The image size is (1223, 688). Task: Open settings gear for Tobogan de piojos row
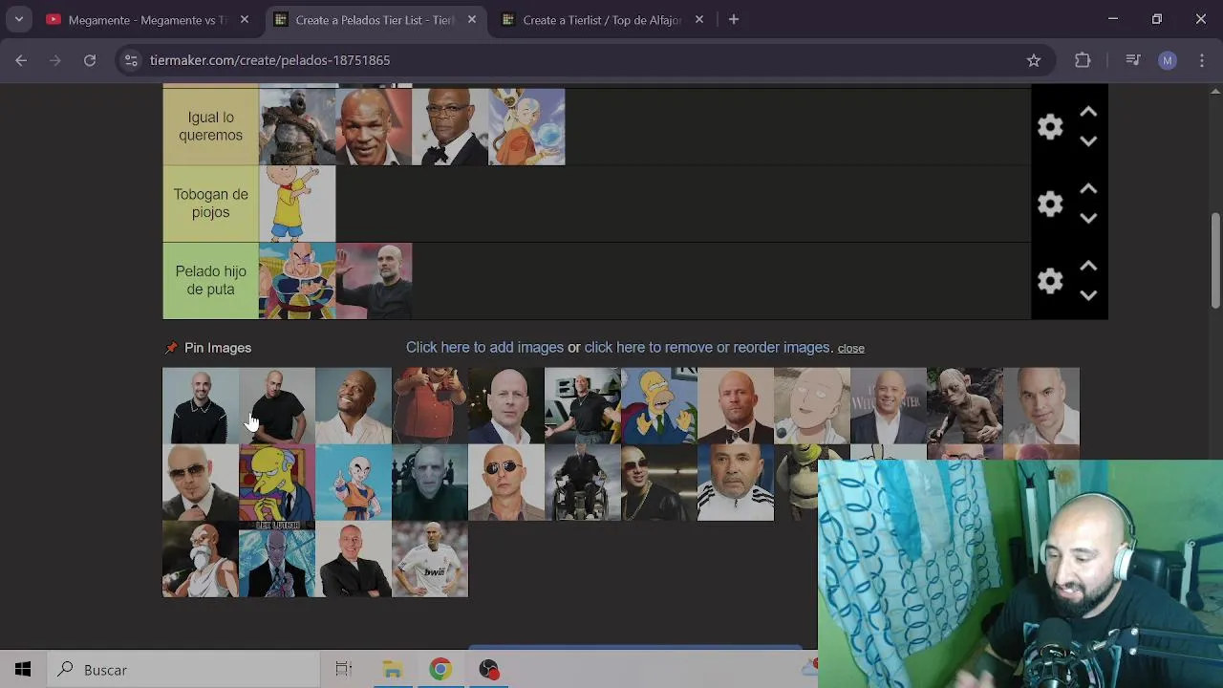tap(1050, 204)
